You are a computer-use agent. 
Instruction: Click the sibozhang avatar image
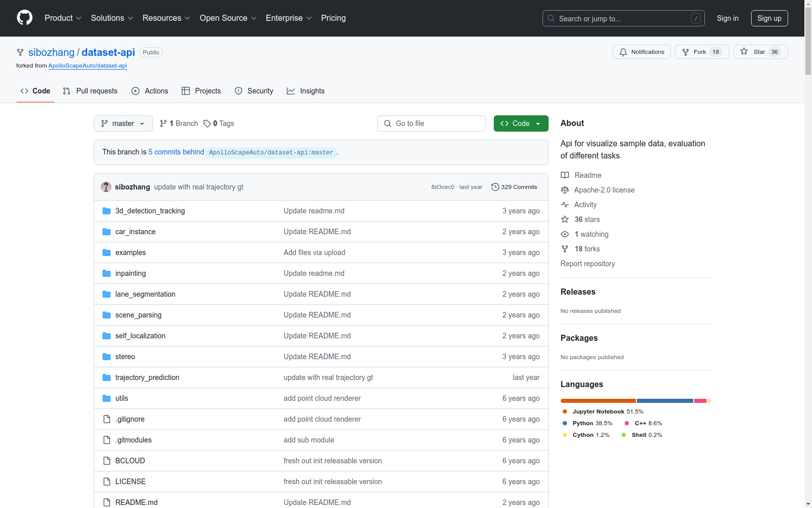tap(106, 187)
